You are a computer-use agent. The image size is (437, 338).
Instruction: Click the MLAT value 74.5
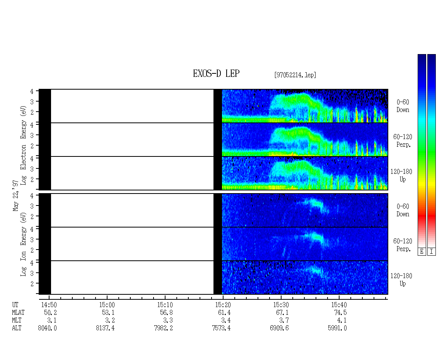coord(340,313)
